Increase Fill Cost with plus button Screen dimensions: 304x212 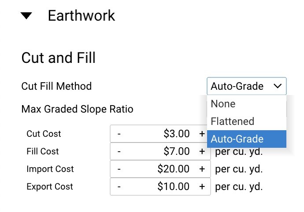tap(202, 151)
